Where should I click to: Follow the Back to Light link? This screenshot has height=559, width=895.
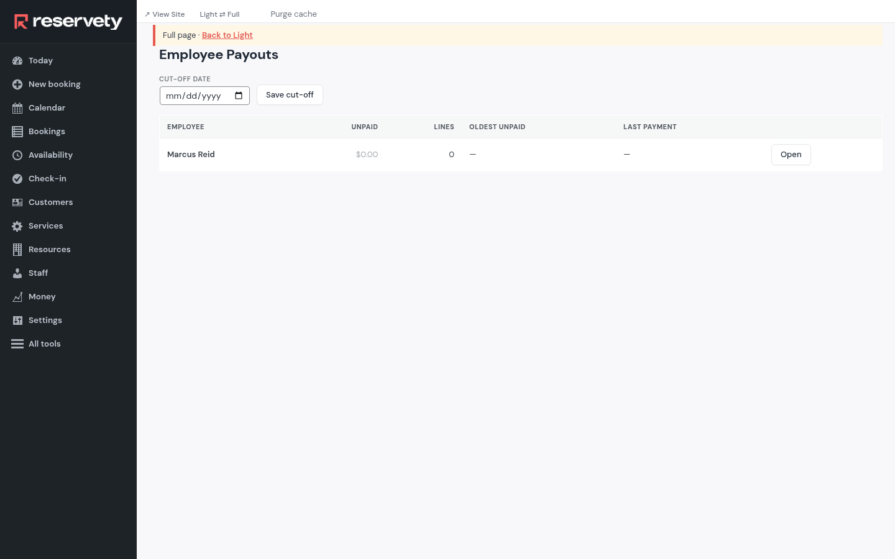coord(227,35)
